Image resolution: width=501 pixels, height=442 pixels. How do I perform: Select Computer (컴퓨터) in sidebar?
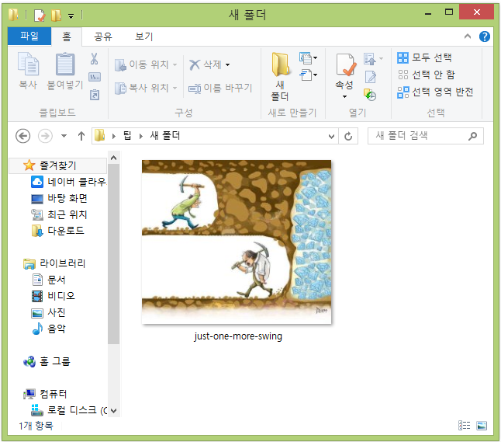45,394
